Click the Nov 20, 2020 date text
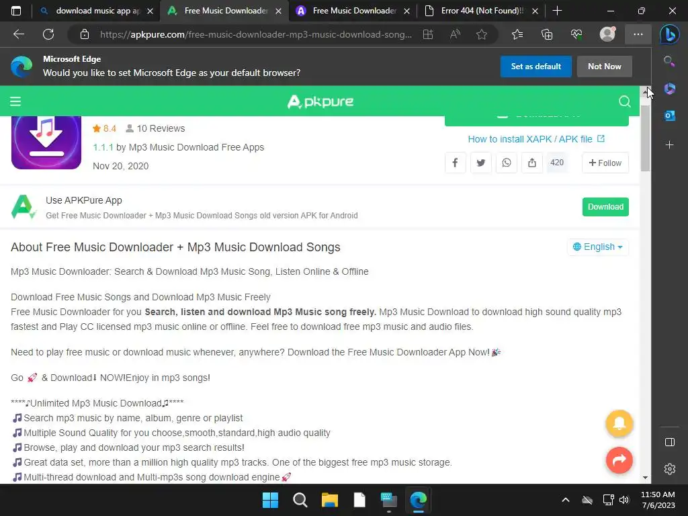 pyautogui.click(x=121, y=167)
